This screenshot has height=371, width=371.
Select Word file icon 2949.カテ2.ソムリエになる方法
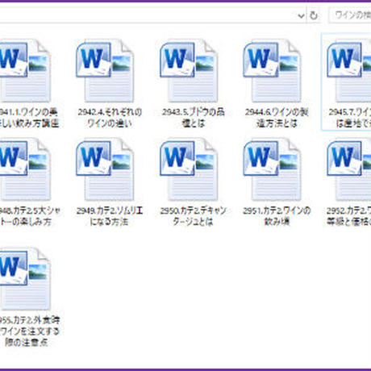pyautogui.click(x=105, y=169)
